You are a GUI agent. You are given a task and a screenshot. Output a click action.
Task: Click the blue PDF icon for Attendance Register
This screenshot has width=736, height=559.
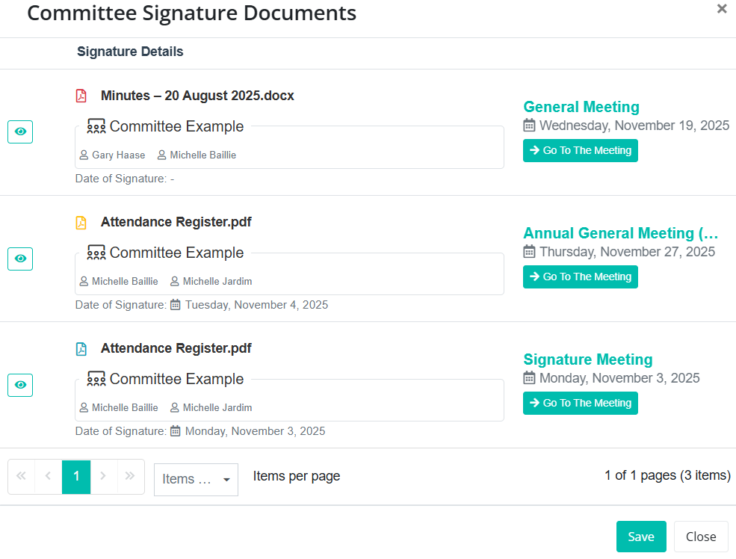[x=81, y=348]
